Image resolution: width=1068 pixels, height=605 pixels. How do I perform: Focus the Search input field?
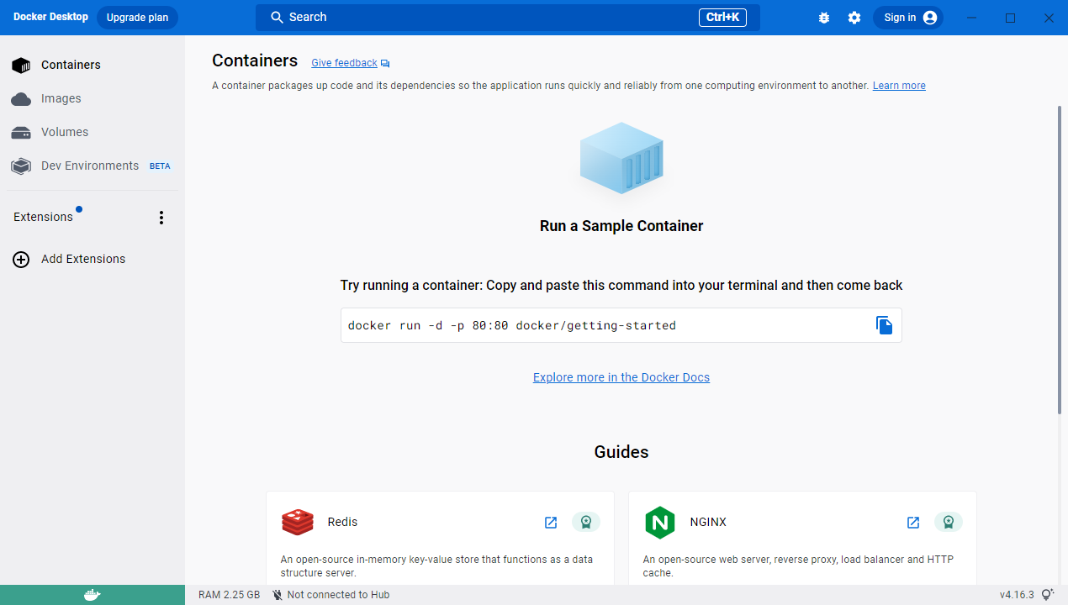(508, 17)
